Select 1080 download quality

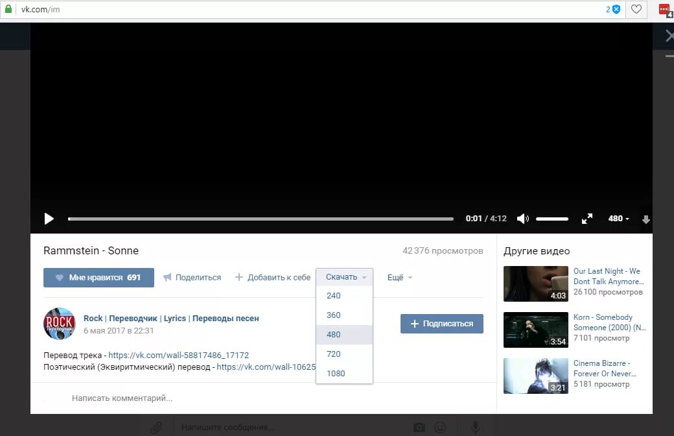[x=344, y=373]
